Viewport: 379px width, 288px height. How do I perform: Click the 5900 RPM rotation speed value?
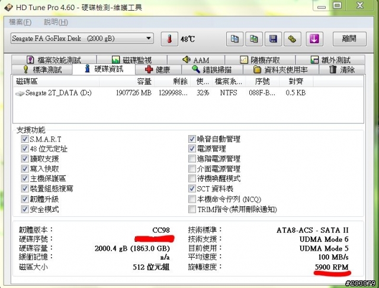(332, 267)
